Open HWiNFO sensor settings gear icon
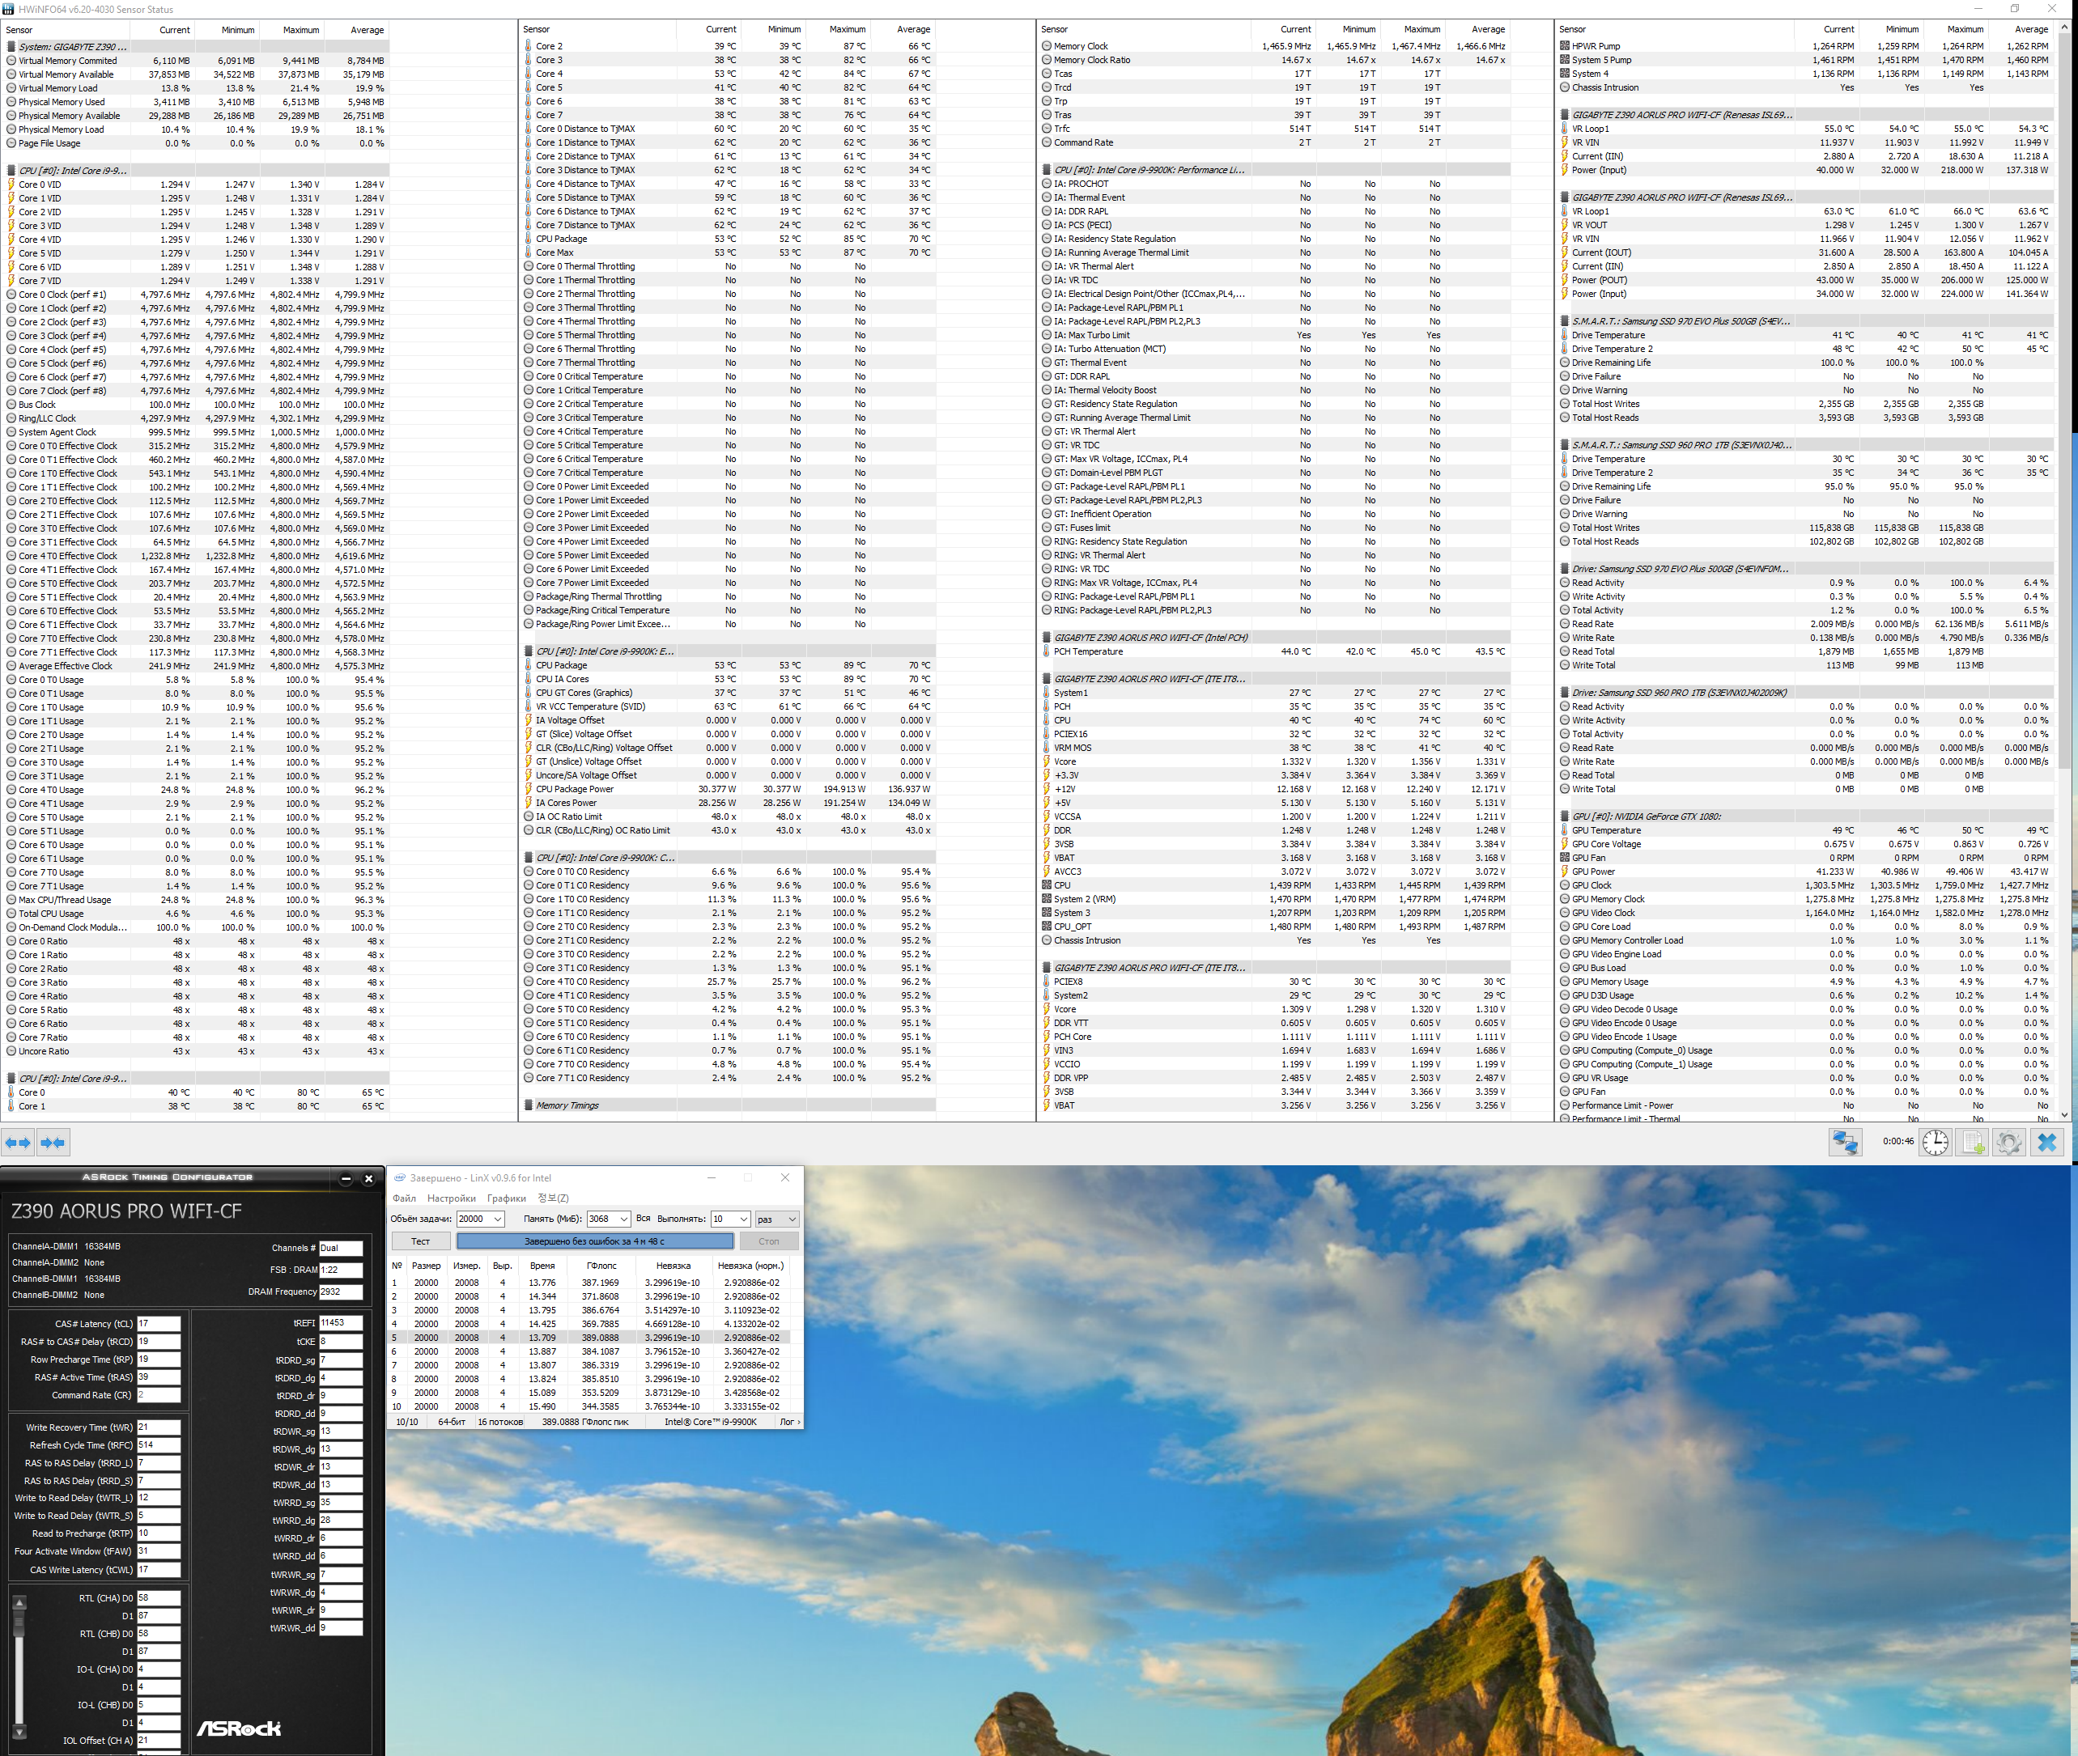The height and width of the screenshot is (1756, 2078). pyautogui.click(x=2008, y=1142)
